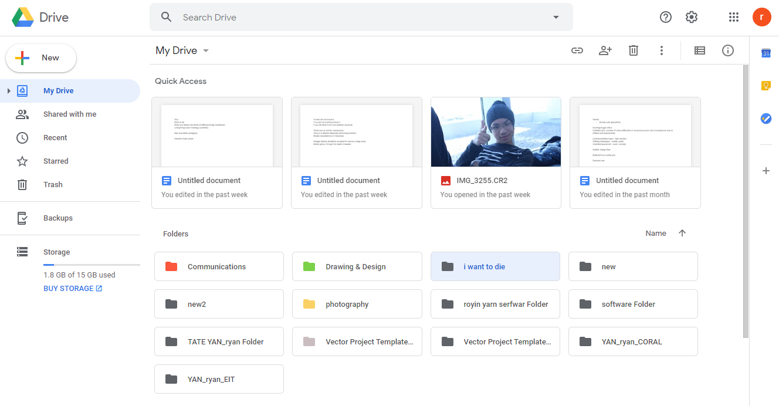Expand the My Drive tree arrow in sidebar

coord(9,91)
